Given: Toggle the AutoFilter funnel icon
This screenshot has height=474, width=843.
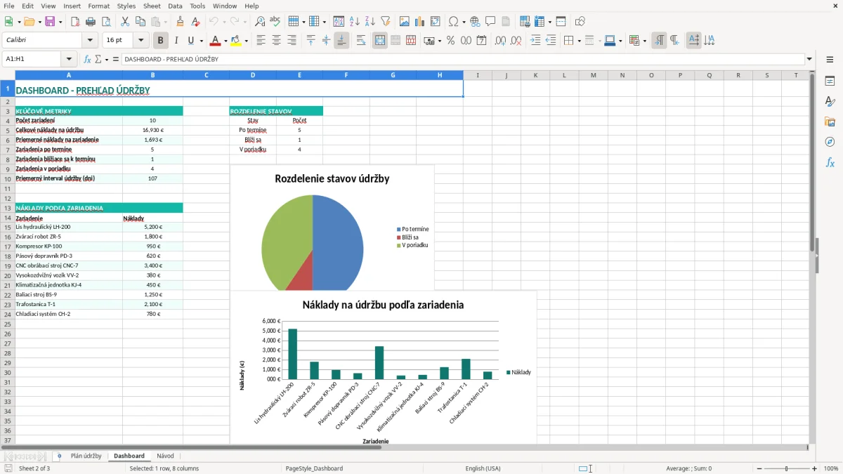Looking at the screenshot, I should click(386, 22).
